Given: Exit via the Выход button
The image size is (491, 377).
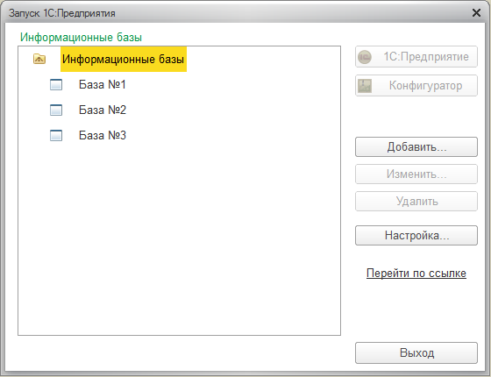Looking at the screenshot, I should [416, 352].
